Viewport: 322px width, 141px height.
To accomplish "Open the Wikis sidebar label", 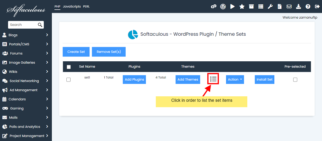I will click(x=13, y=72).
